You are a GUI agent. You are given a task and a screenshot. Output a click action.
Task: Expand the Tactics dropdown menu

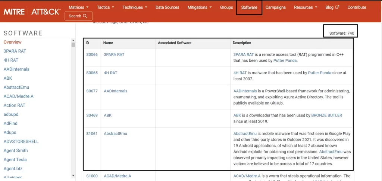(106, 7)
